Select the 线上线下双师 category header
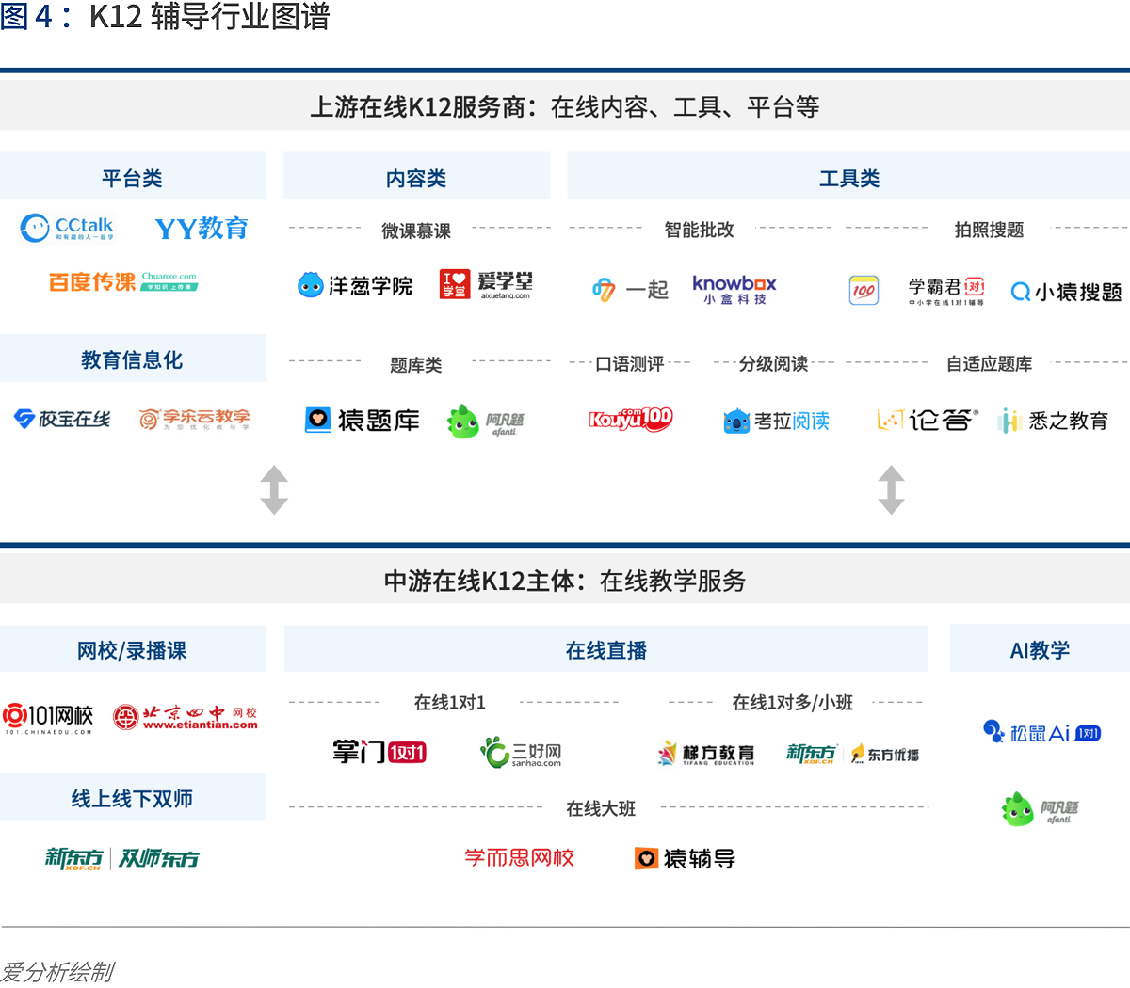 (133, 798)
